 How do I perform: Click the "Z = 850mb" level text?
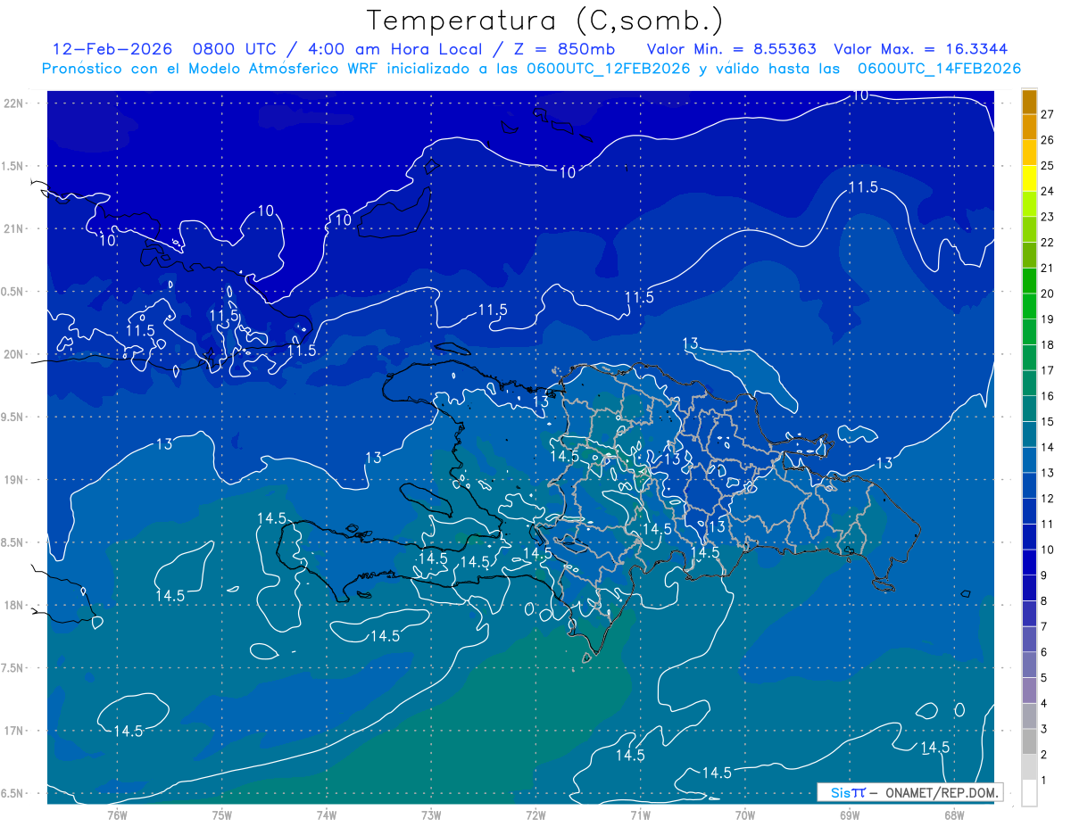coord(563,49)
